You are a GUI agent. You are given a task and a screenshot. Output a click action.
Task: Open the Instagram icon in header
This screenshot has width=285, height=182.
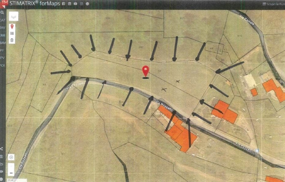[81, 4]
